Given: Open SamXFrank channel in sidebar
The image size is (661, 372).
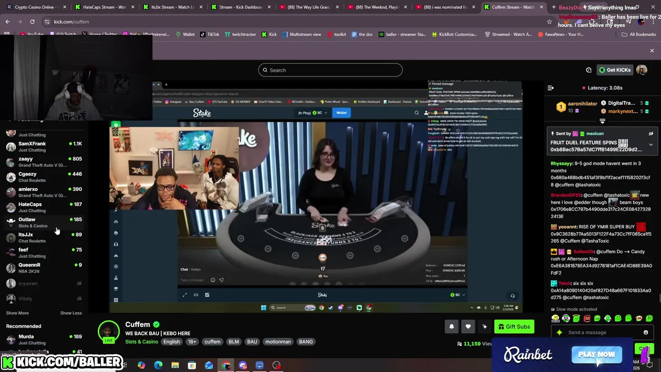Looking at the screenshot, I should (44, 147).
